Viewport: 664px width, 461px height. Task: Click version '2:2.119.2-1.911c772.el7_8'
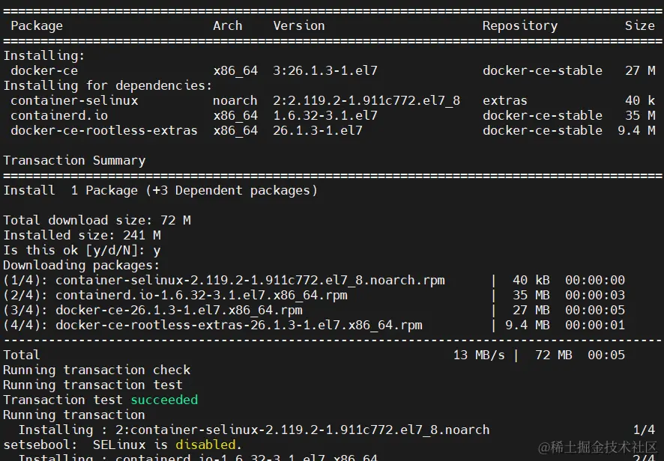366,101
